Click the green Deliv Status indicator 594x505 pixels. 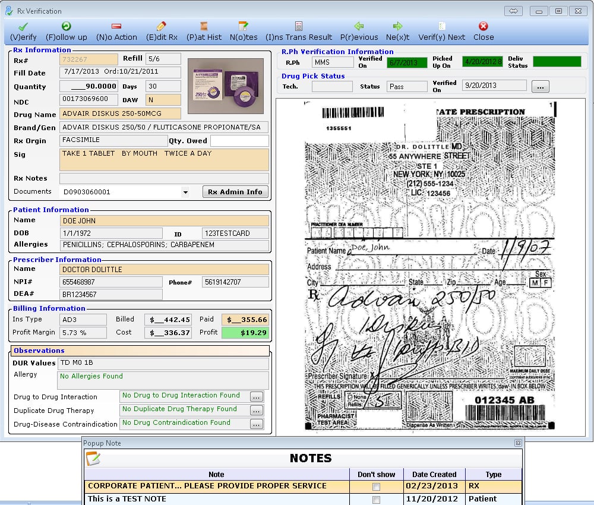tap(557, 62)
